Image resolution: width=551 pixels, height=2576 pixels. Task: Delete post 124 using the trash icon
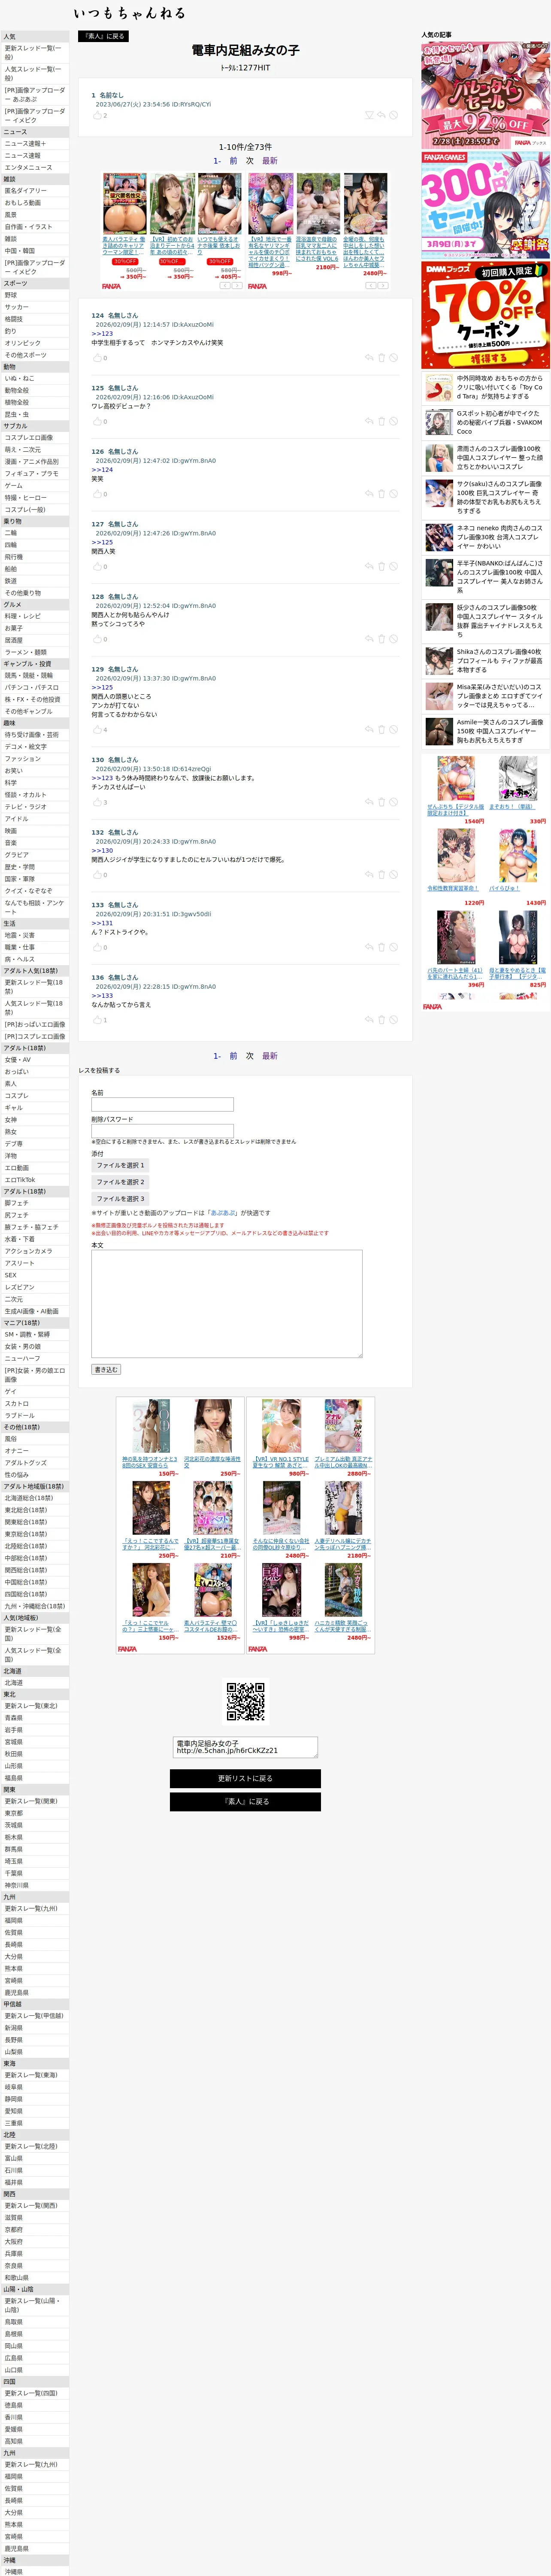point(381,358)
